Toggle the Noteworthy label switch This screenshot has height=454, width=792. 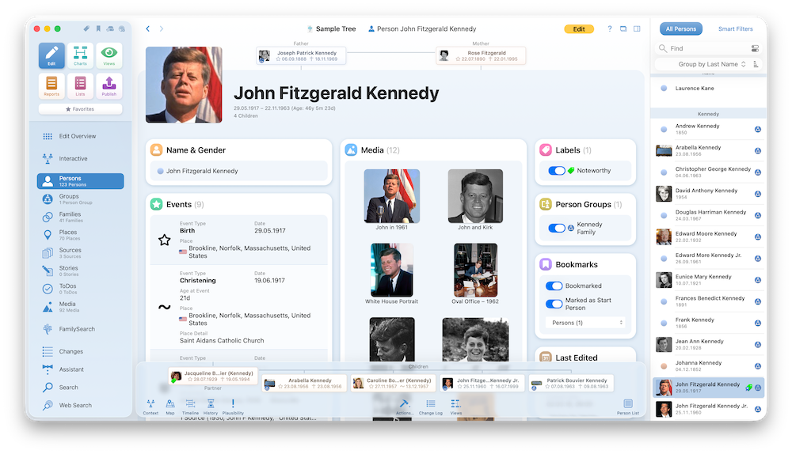557,171
